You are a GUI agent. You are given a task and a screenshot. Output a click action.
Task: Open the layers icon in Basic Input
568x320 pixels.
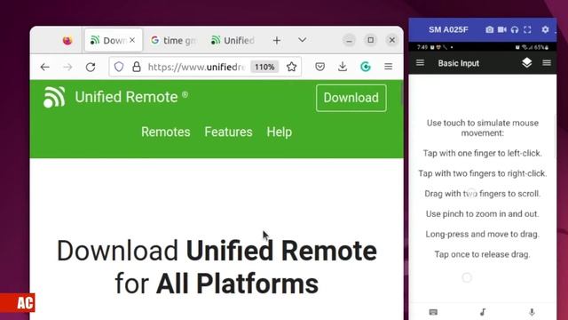pyautogui.click(x=526, y=63)
